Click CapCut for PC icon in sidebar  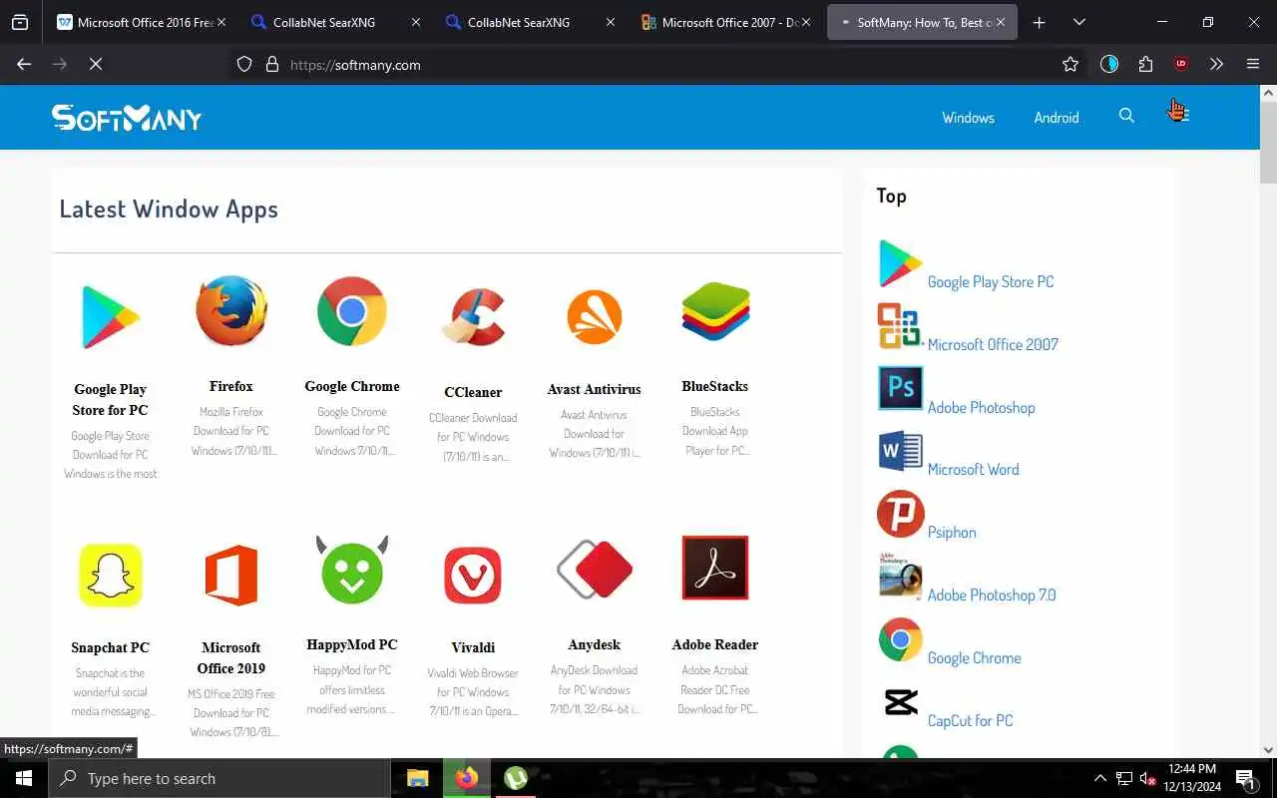pos(900,702)
